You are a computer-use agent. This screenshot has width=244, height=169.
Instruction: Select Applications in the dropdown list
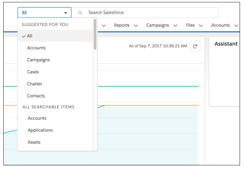coord(55,130)
